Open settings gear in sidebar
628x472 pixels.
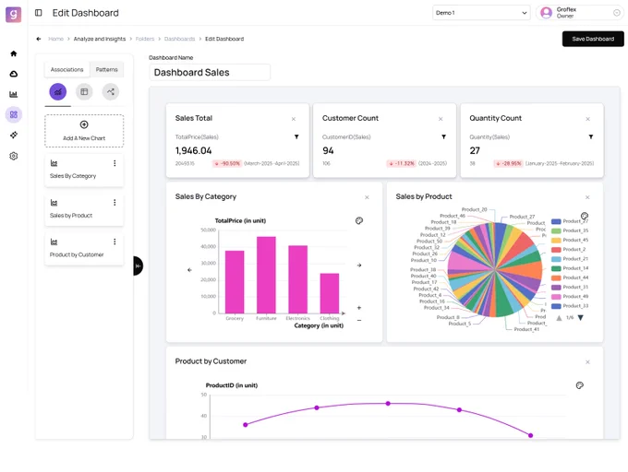tap(14, 156)
